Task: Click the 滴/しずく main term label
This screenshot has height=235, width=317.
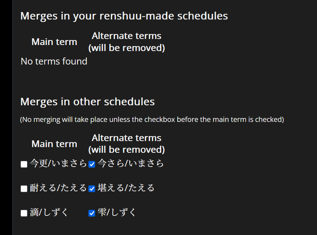Action: tap(49, 212)
